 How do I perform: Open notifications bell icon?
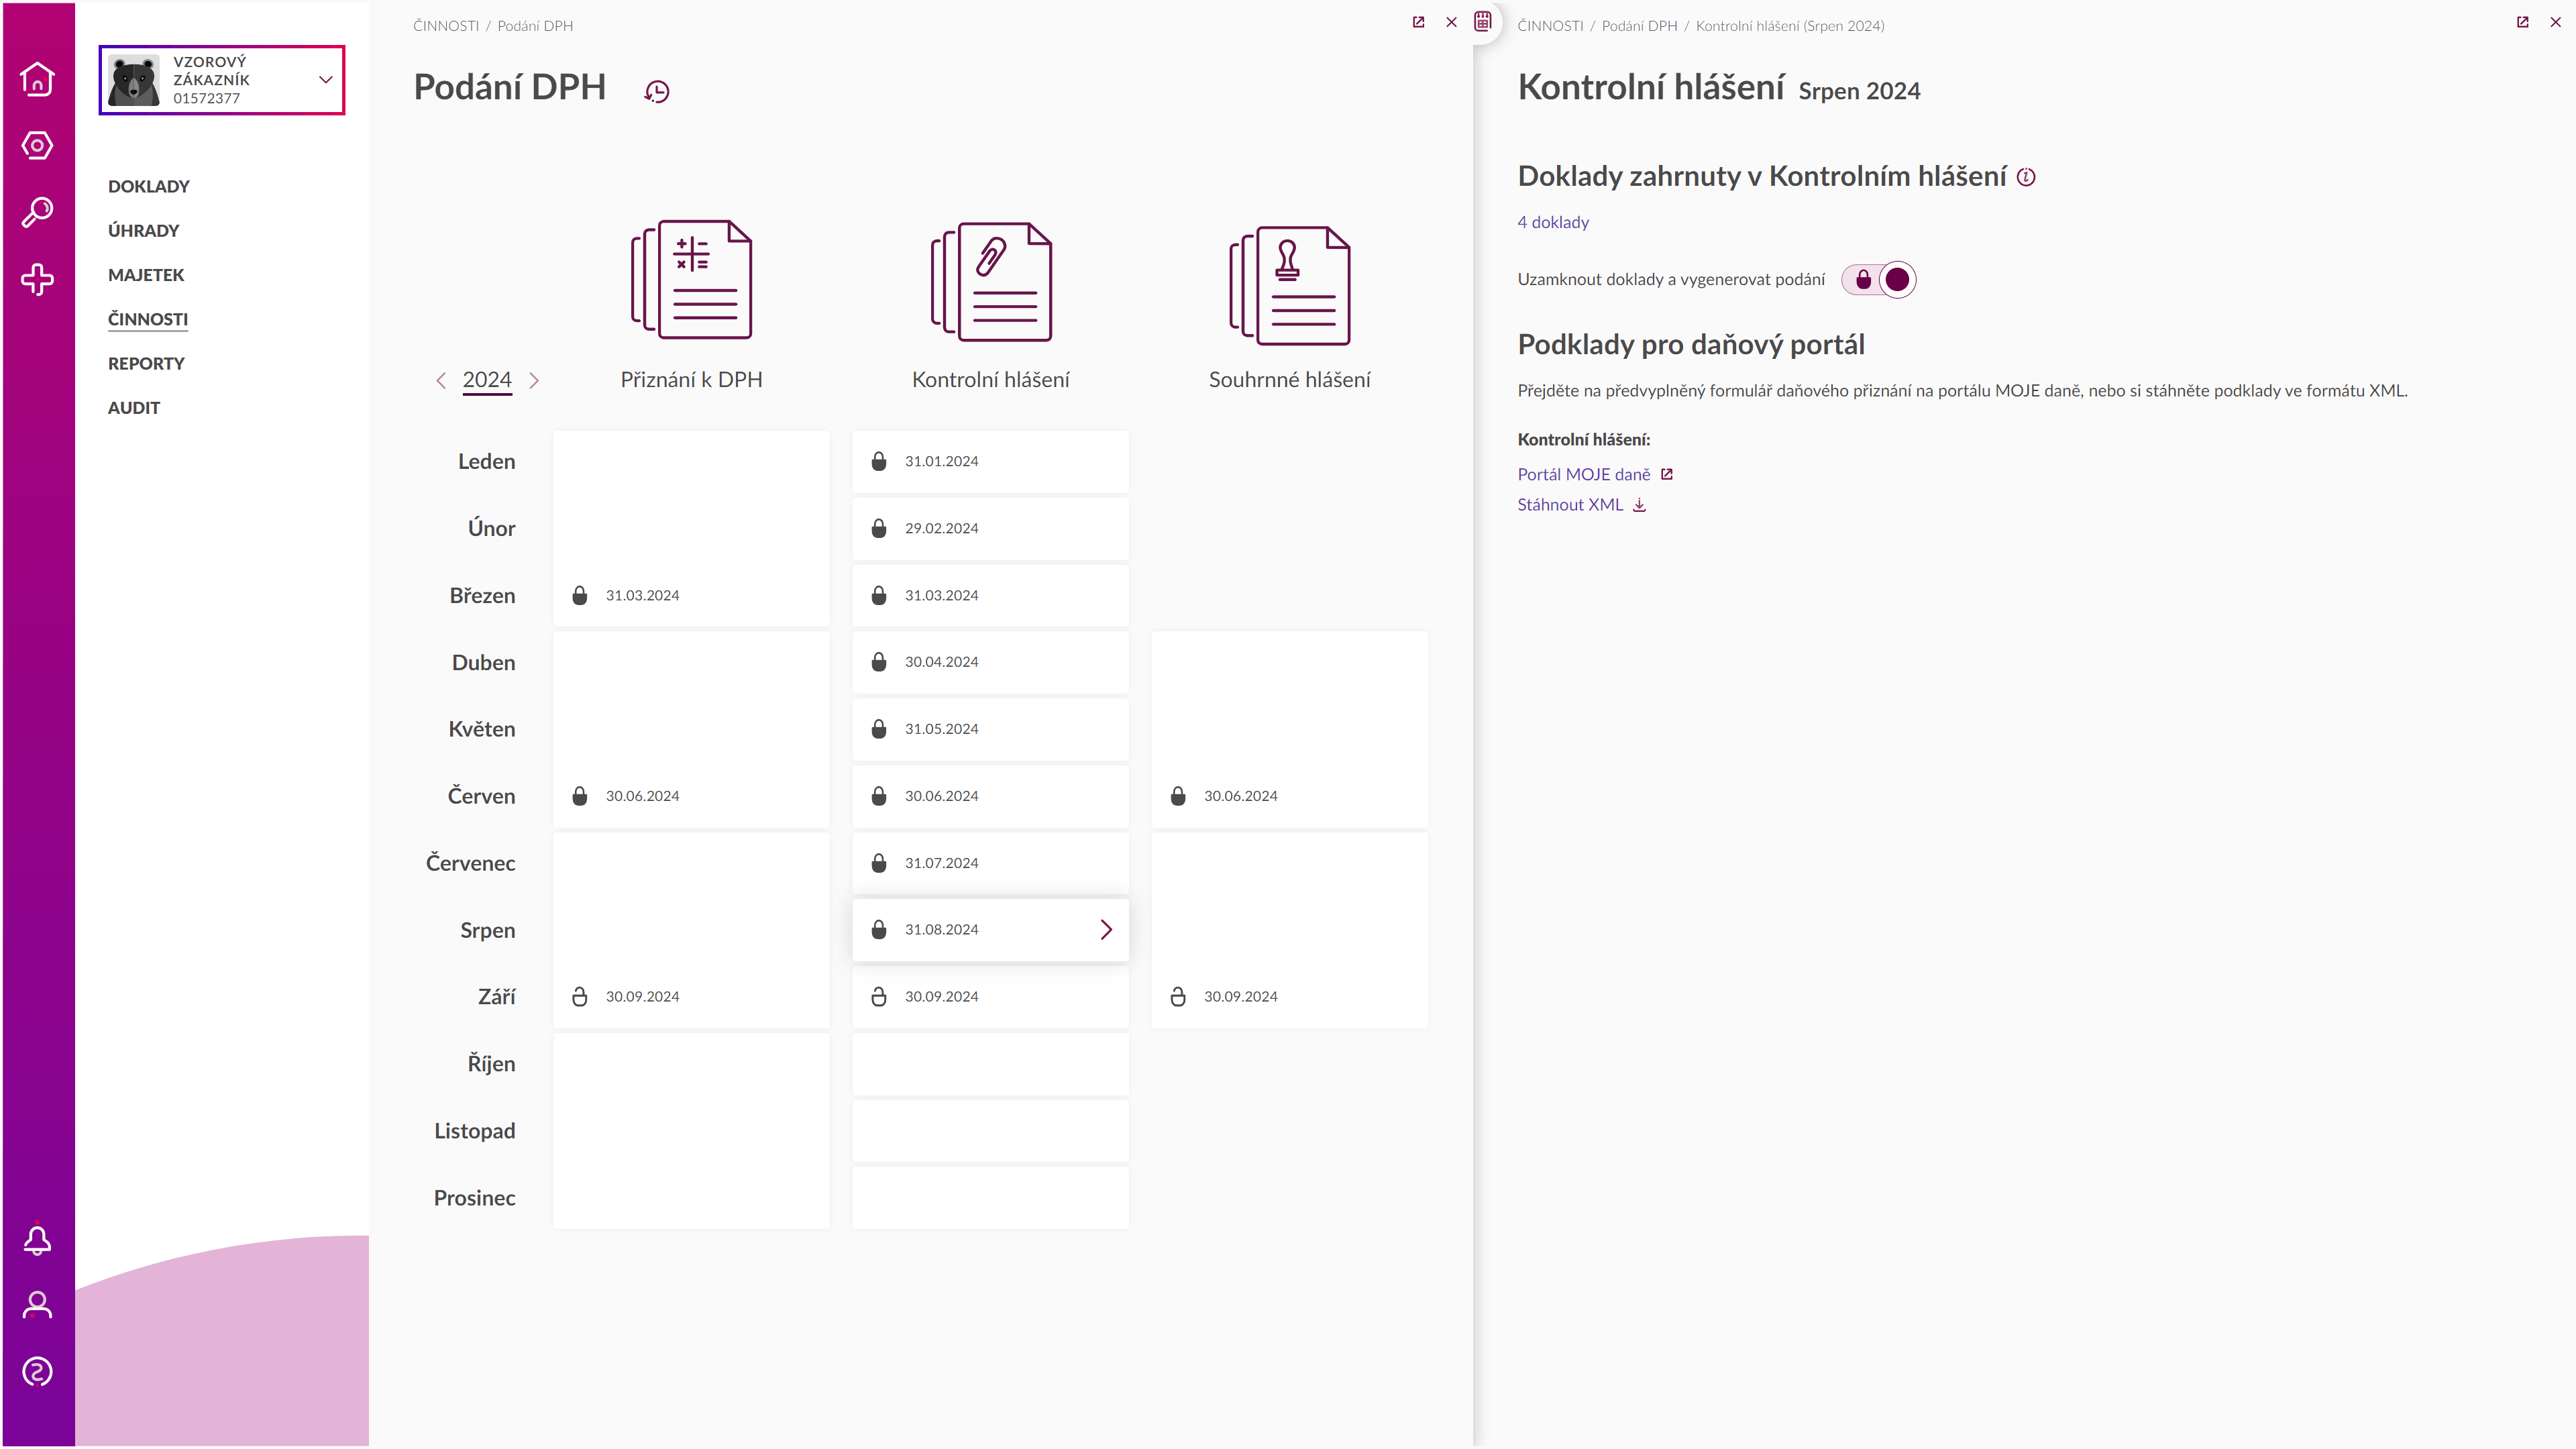pyautogui.click(x=37, y=1240)
